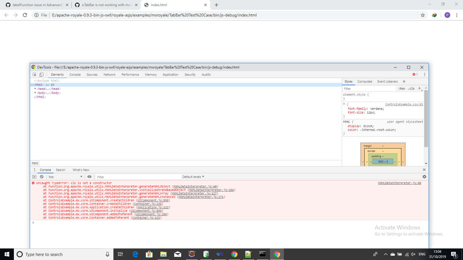Open the Default levels dropdown

(x=193, y=177)
